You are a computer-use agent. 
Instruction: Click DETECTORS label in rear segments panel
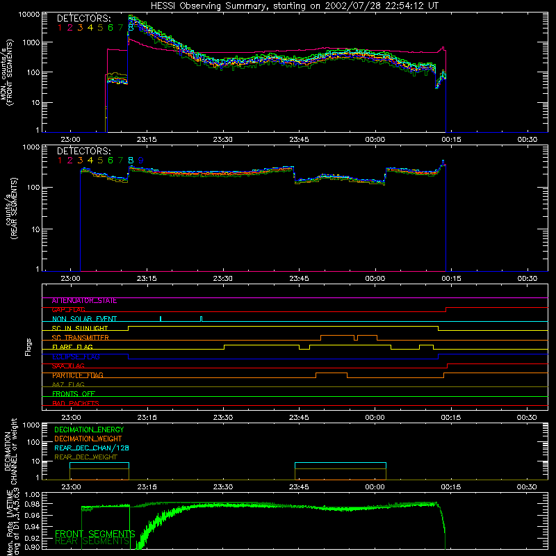83,151
